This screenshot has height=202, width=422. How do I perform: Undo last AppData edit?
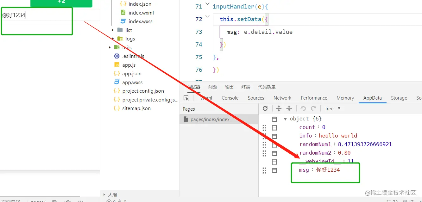pyautogui.click(x=303, y=108)
